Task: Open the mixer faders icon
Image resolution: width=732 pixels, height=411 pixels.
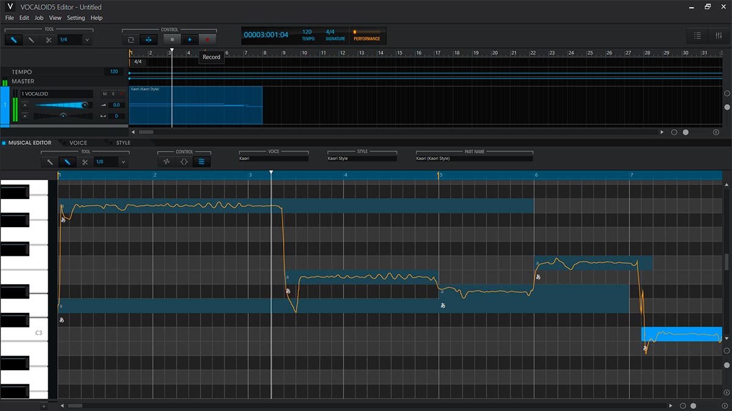Action: click(718, 36)
